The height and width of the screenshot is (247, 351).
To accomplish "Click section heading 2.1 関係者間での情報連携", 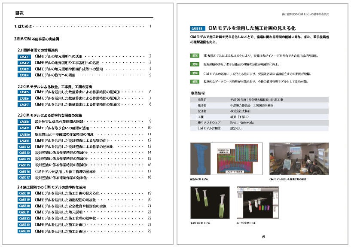I will point(38,50).
